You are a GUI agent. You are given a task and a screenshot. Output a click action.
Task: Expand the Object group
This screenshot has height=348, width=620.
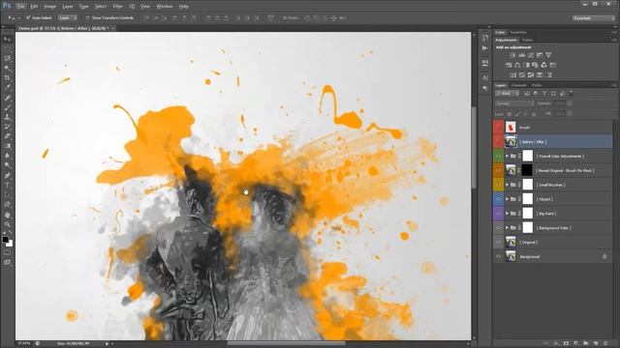(507, 199)
